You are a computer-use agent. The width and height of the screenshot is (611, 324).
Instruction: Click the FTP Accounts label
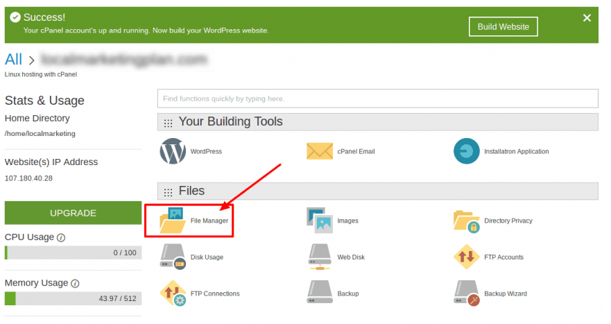click(504, 257)
